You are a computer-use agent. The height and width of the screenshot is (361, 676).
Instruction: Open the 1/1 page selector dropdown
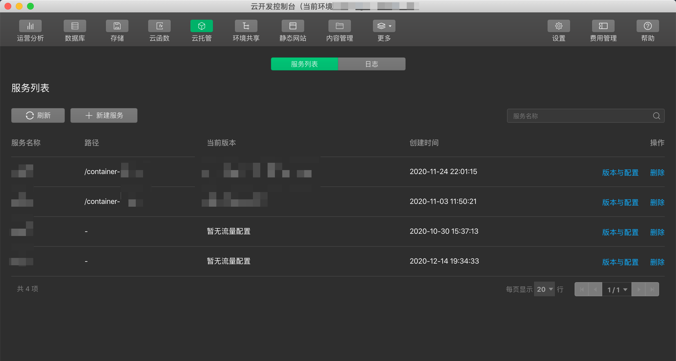tap(617, 289)
